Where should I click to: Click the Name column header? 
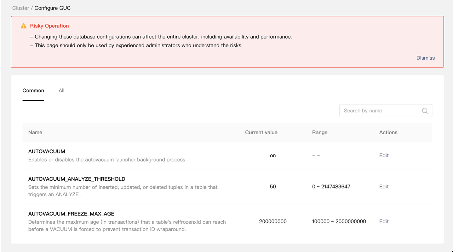(x=35, y=133)
